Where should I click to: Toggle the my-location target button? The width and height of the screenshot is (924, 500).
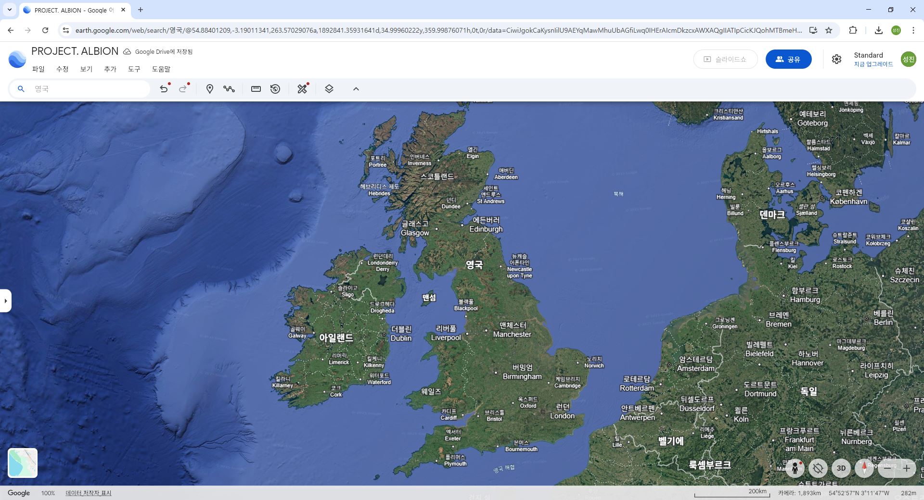coord(818,468)
